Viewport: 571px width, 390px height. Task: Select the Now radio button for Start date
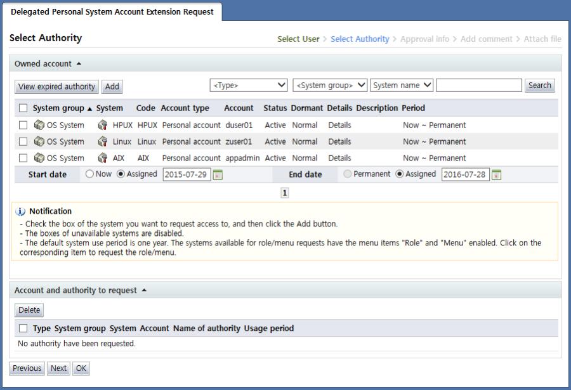(89, 174)
